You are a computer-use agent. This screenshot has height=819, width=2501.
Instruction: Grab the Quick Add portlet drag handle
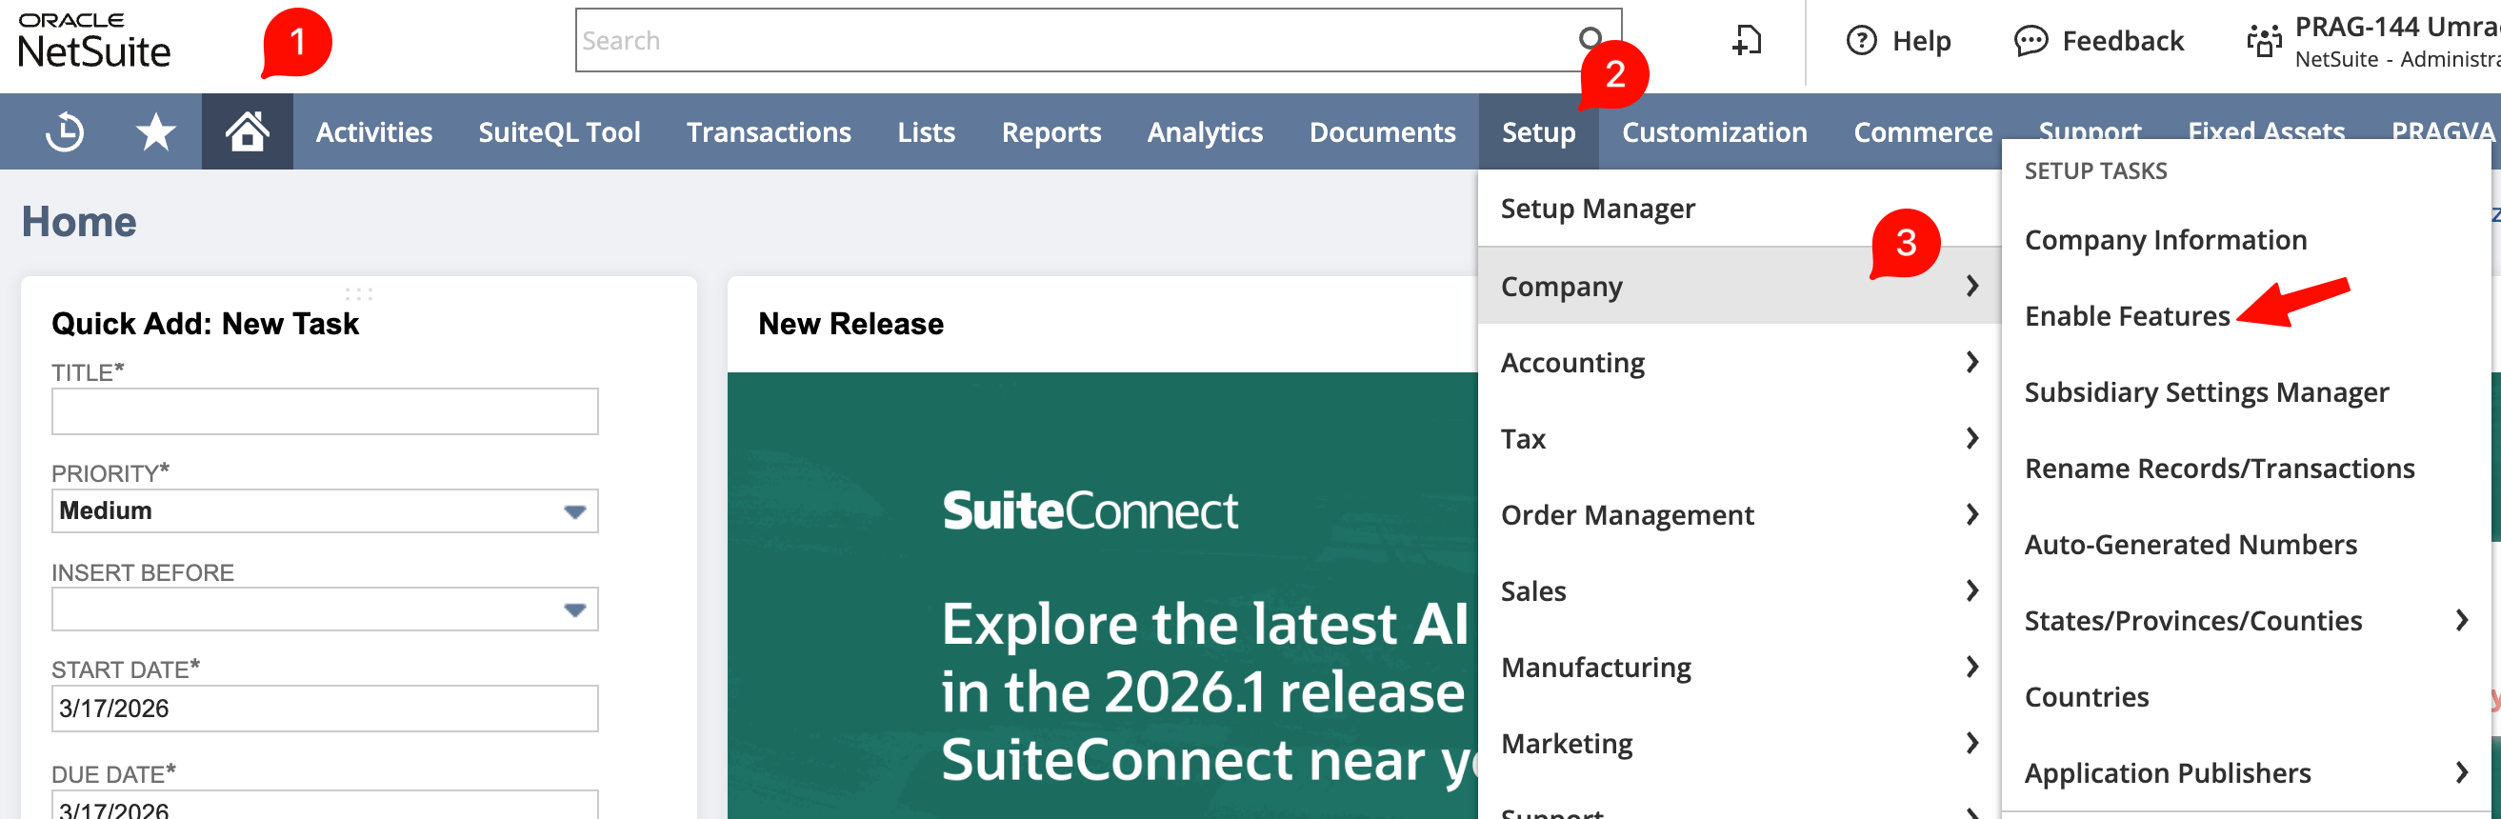358,293
